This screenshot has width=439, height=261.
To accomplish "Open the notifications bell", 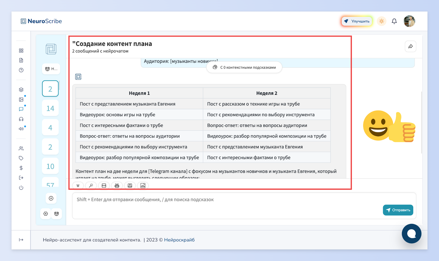I will point(394,21).
